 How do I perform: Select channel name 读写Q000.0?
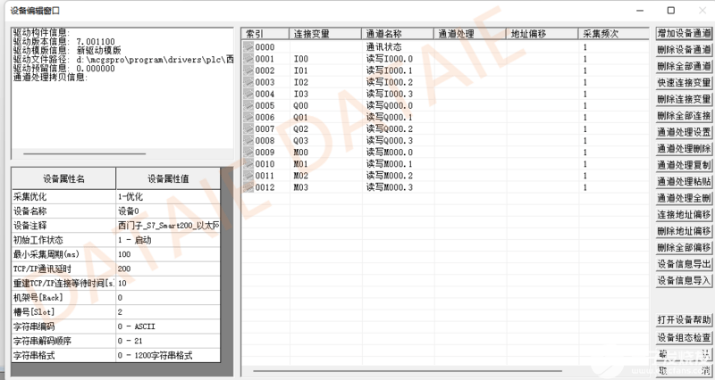point(390,105)
